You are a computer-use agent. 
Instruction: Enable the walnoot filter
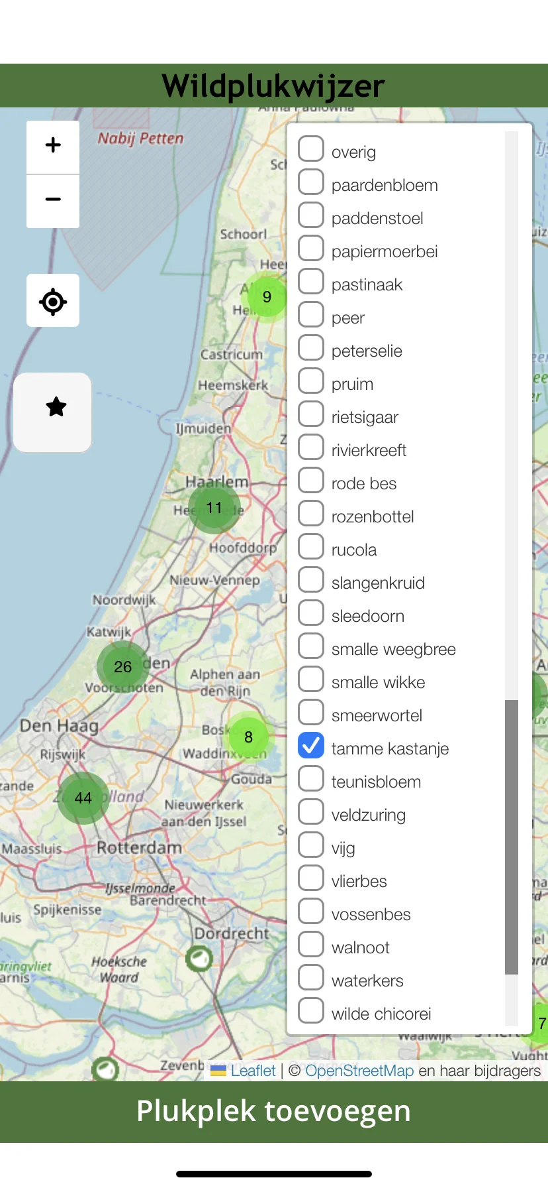pos(311,945)
